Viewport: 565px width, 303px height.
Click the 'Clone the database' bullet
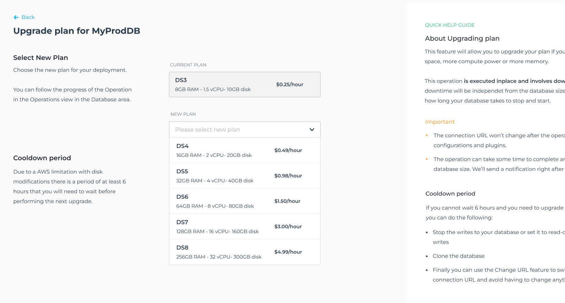458,256
